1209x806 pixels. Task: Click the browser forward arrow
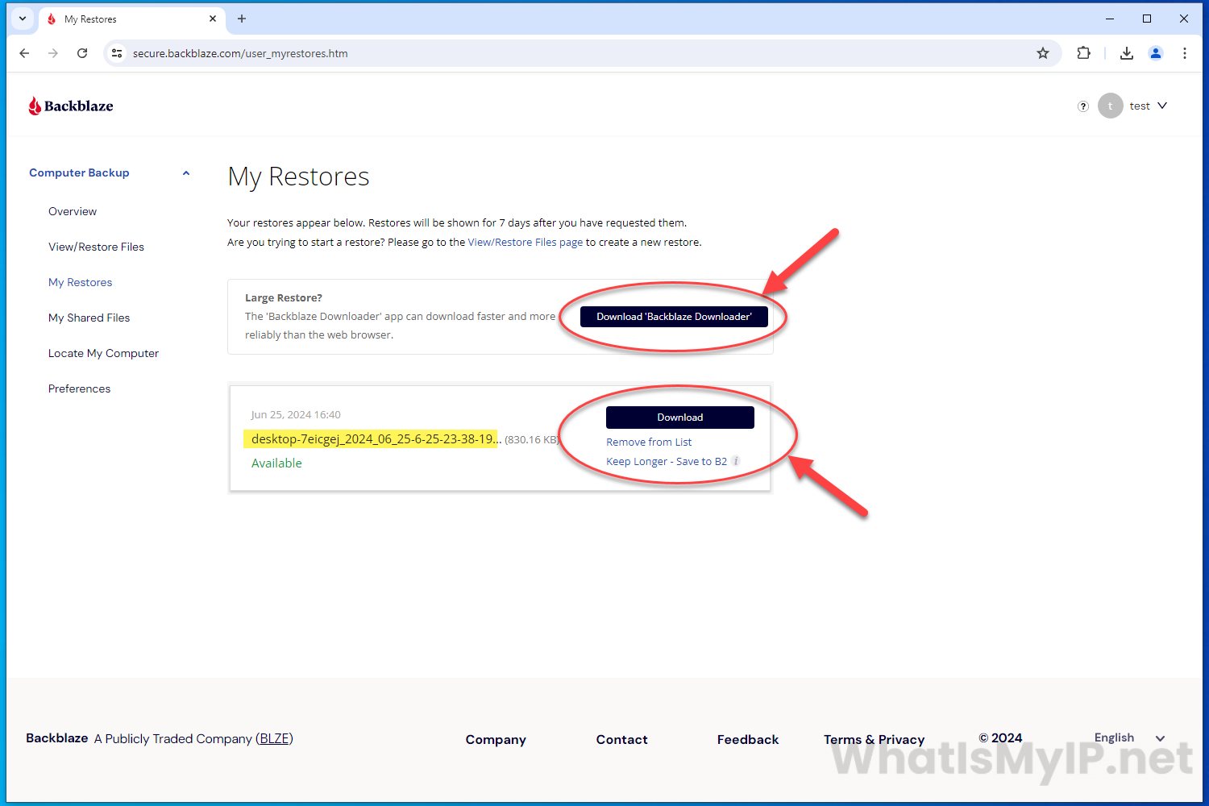53,53
